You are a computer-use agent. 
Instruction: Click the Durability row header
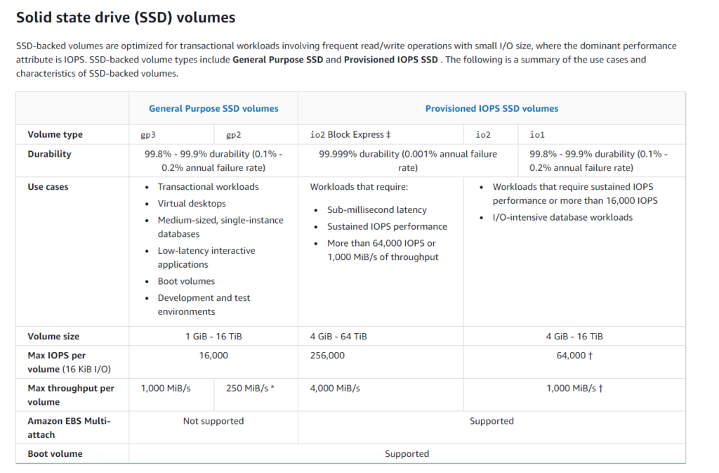[49, 154]
